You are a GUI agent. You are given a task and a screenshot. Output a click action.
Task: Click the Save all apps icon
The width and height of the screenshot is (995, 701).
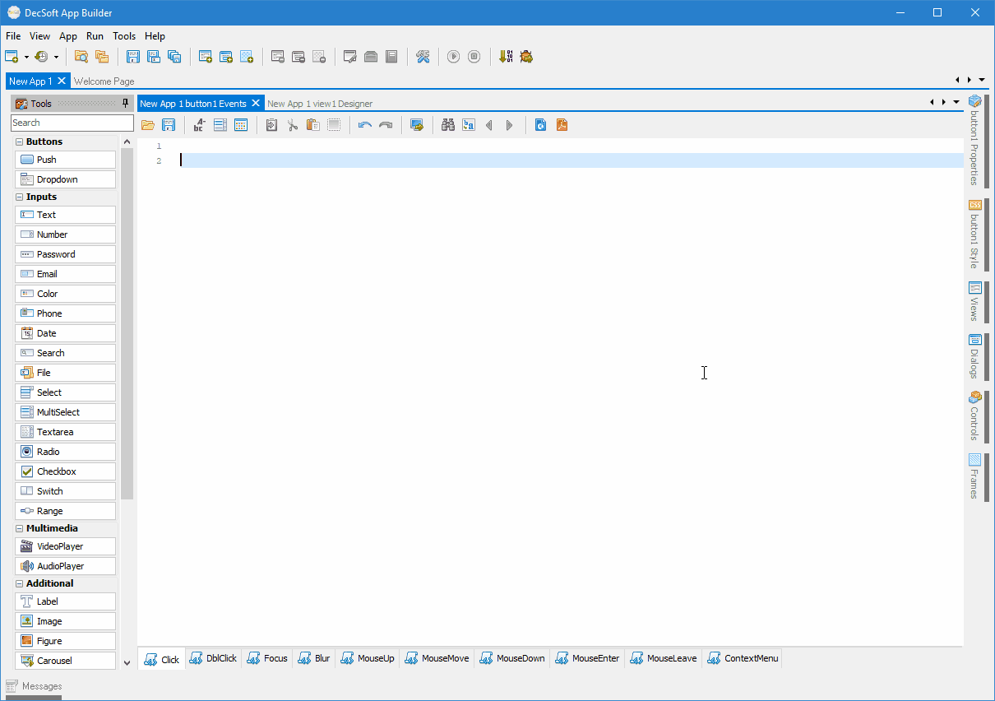[x=174, y=57]
